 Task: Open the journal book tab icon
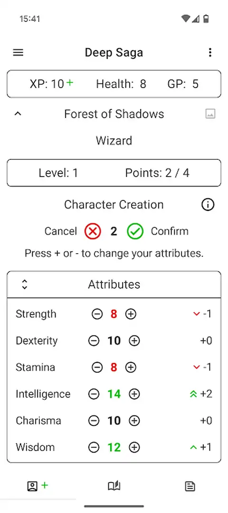click(114, 486)
